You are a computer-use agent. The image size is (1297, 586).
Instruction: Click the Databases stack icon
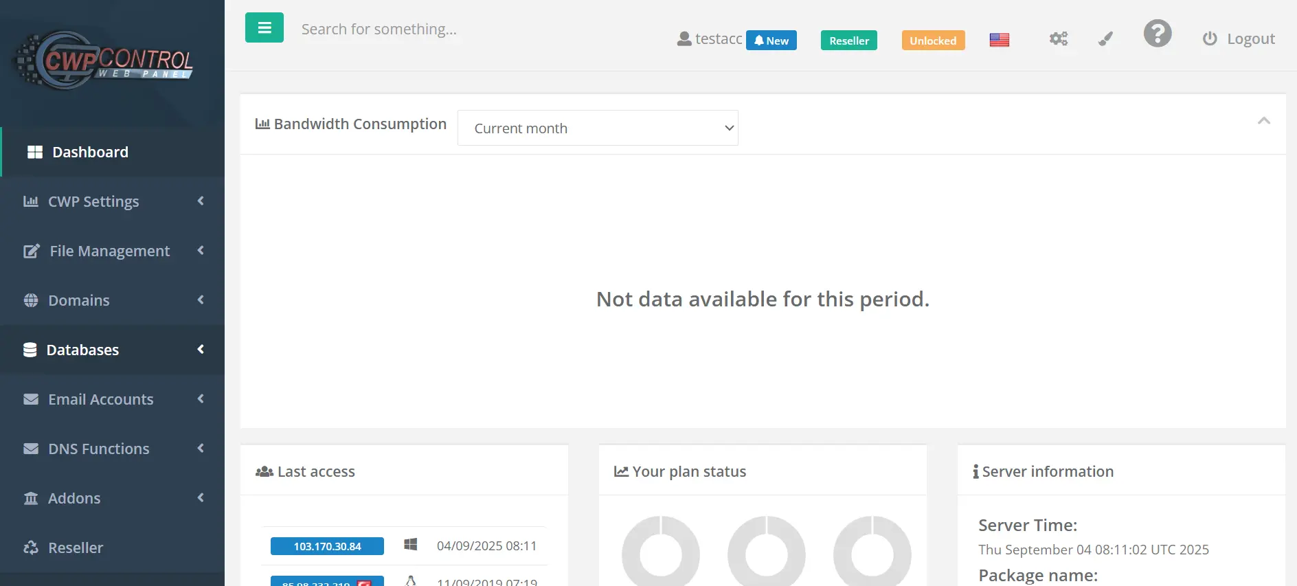(30, 350)
